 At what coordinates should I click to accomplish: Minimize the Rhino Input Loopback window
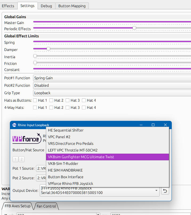click(x=141, y=125)
